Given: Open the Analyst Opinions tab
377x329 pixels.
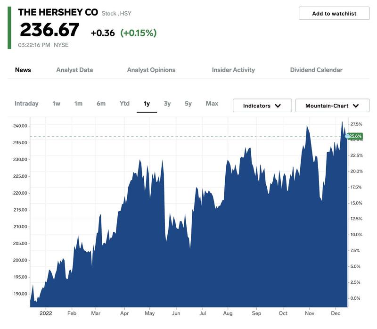Looking at the screenshot, I should [x=151, y=70].
